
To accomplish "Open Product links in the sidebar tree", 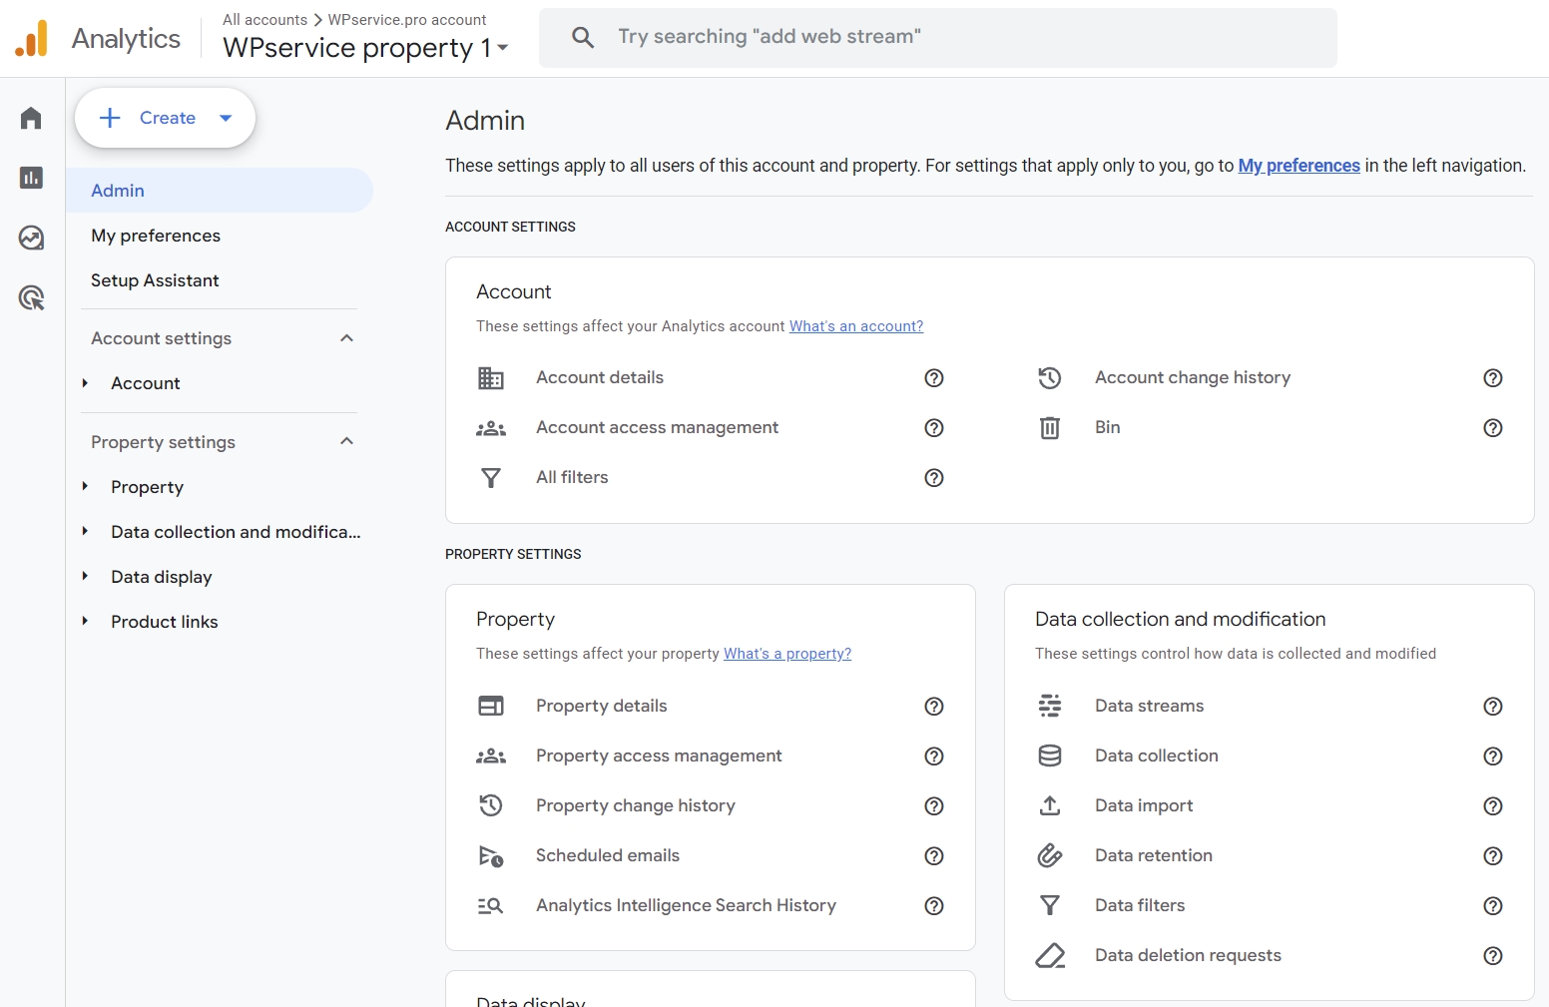I will click(165, 622).
